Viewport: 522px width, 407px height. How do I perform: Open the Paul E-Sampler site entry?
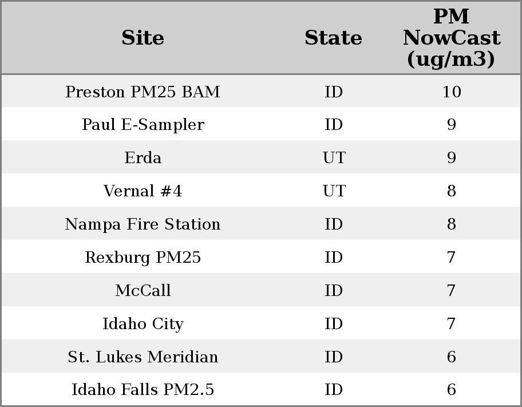click(143, 125)
